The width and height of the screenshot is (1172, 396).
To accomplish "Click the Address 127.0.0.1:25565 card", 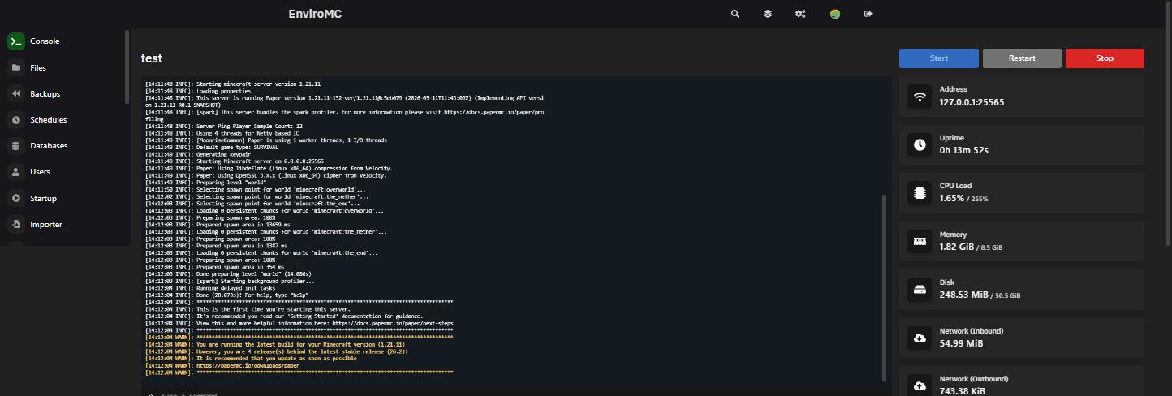I will (1022, 97).
